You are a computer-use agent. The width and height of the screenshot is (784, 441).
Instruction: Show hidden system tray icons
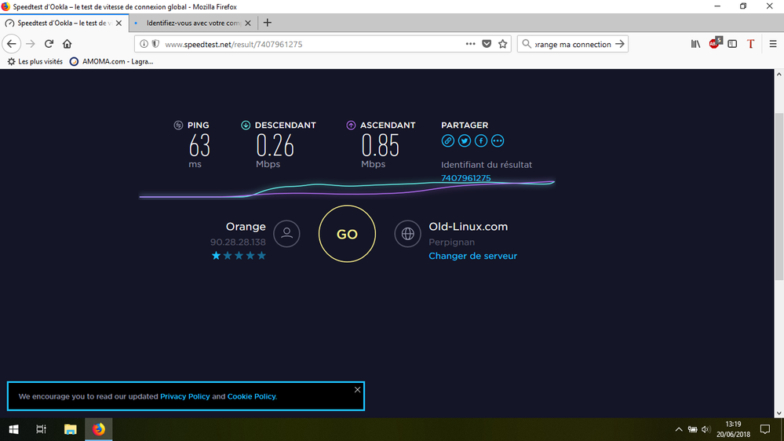[x=679, y=429]
